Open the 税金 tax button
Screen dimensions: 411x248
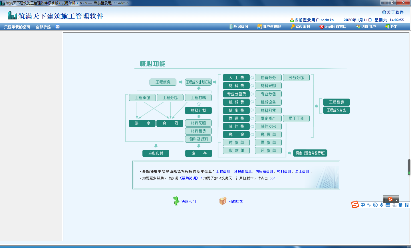[x=236, y=135]
